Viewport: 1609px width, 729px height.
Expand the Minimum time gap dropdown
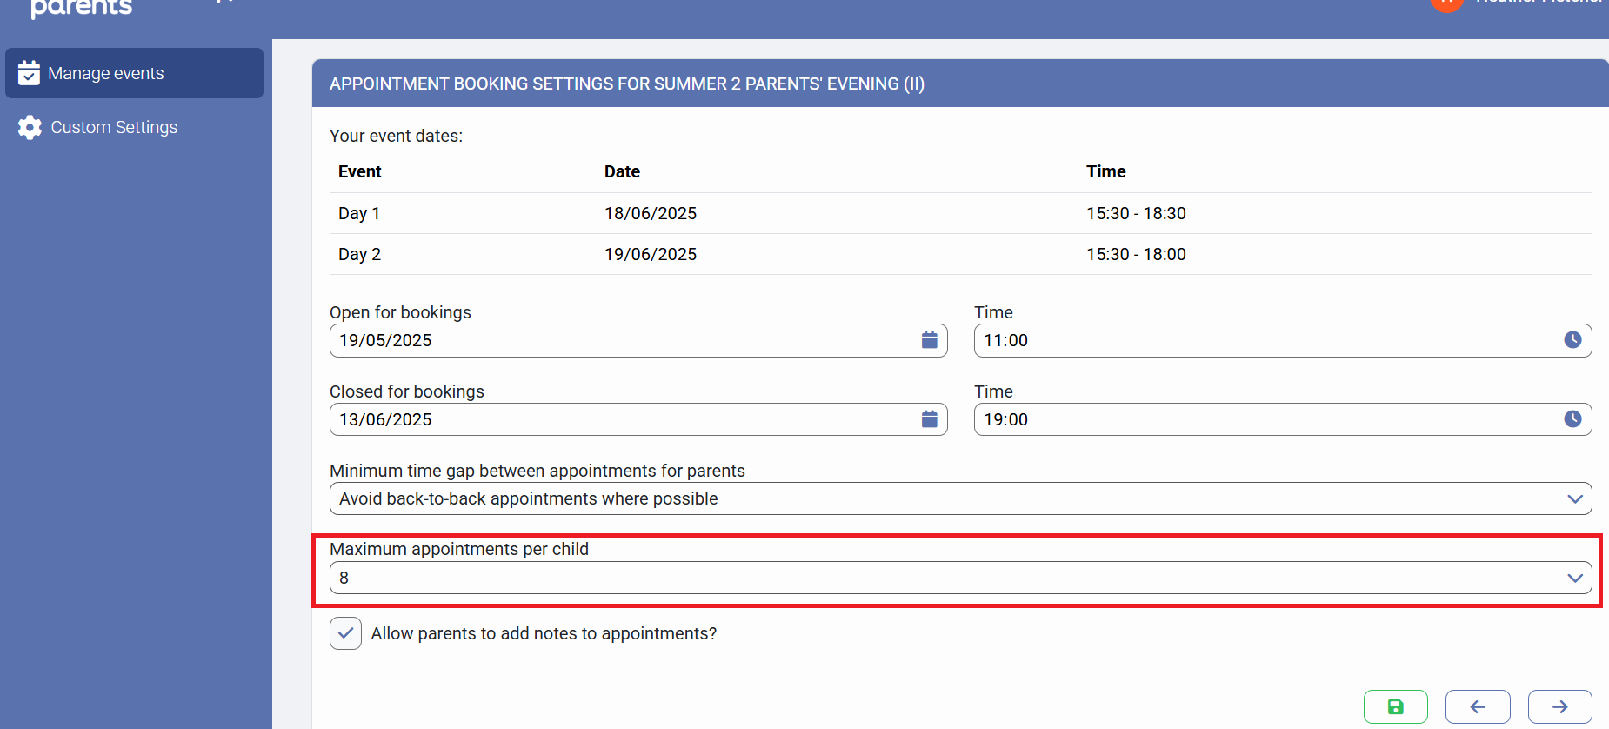pos(960,498)
